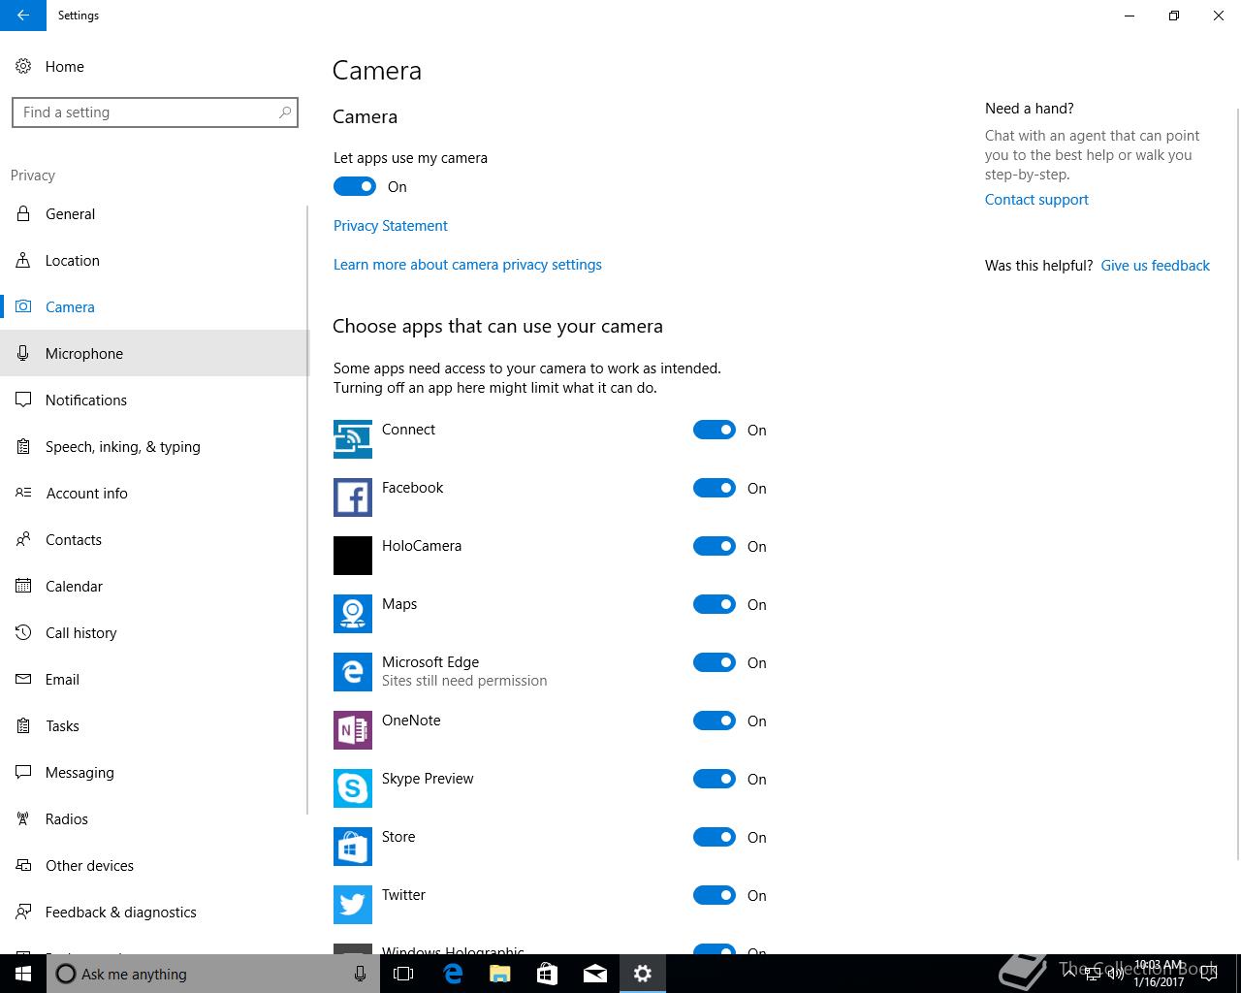
Task: Click the lock icon next to General
Action: 23,214
